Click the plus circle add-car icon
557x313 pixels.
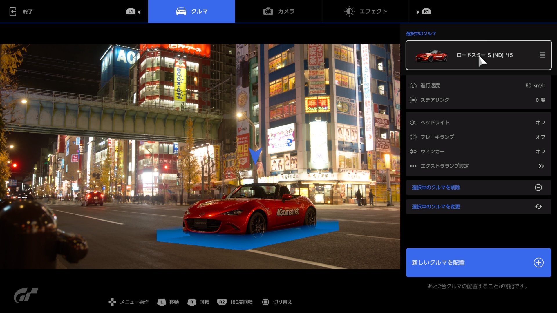(x=538, y=263)
